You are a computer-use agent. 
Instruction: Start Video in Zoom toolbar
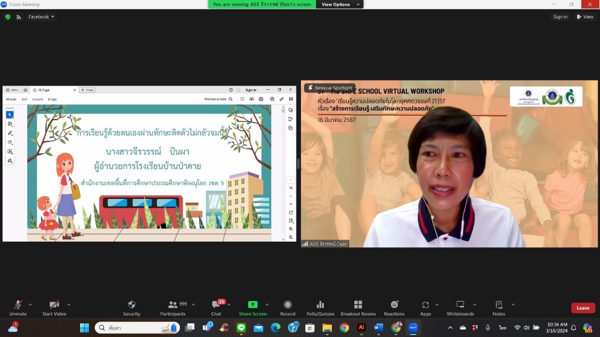tap(54, 308)
